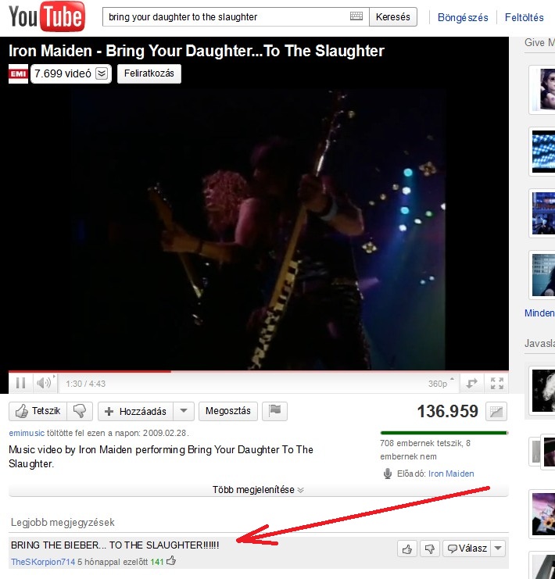Open the arrow next to Hozzáadás
Screen dimensions: 555x579
coord(184,411)
